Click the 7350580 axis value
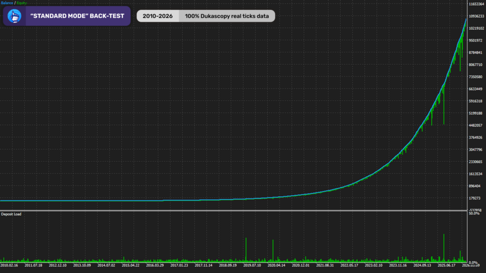The image size is (486, 273). coord(477,77)
